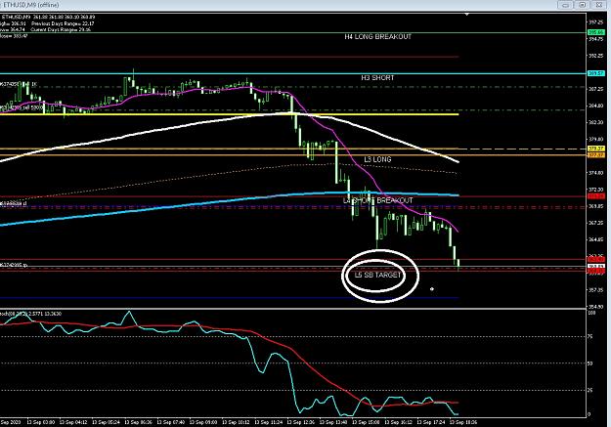Select the L3 LONG label
Image resolution: width=611 pixels, height=427 pixels.
coord(377,159)
